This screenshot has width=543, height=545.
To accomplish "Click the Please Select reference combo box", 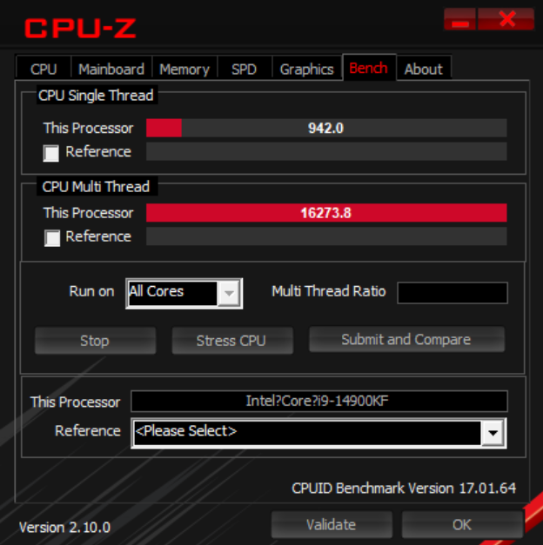I will coord(318,433).
